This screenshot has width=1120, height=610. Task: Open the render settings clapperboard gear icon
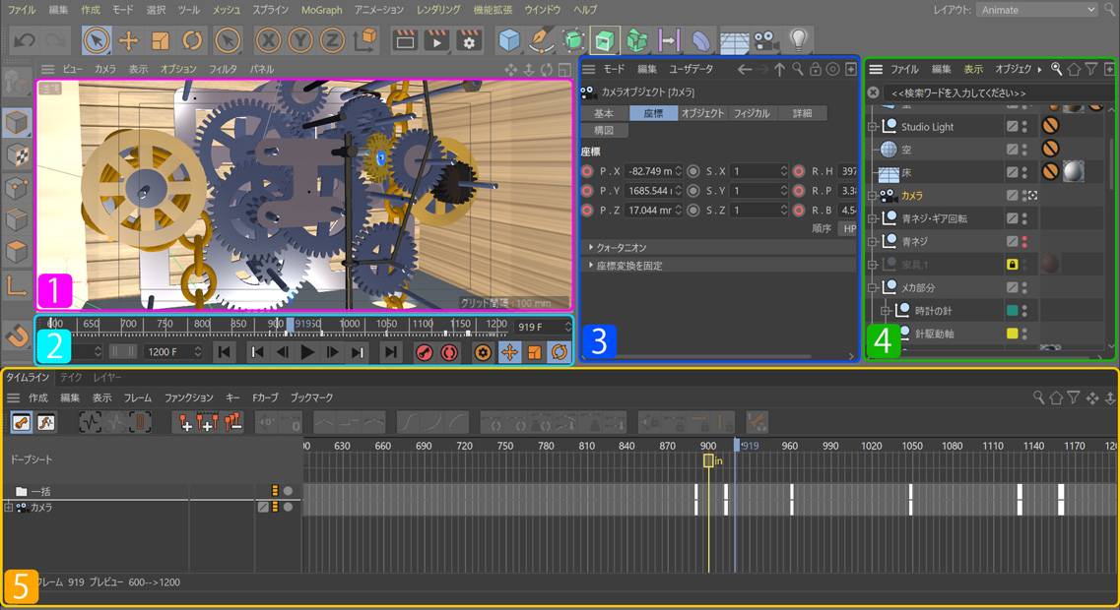pos(469,40)
